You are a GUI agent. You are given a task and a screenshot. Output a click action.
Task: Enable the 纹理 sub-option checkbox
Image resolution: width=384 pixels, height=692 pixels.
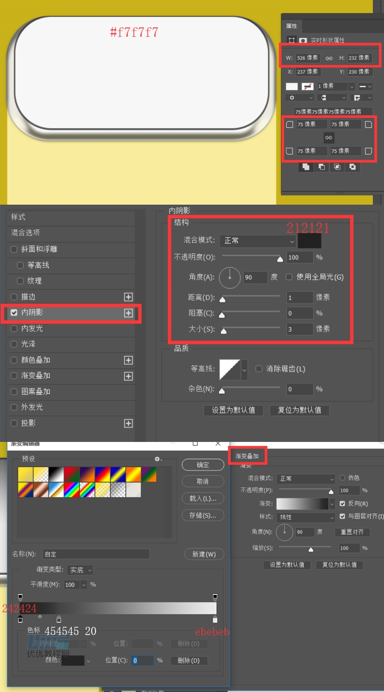coord(20,281)
